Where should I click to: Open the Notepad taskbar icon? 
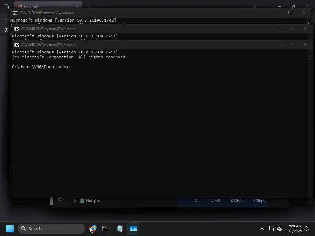point(120,229)
